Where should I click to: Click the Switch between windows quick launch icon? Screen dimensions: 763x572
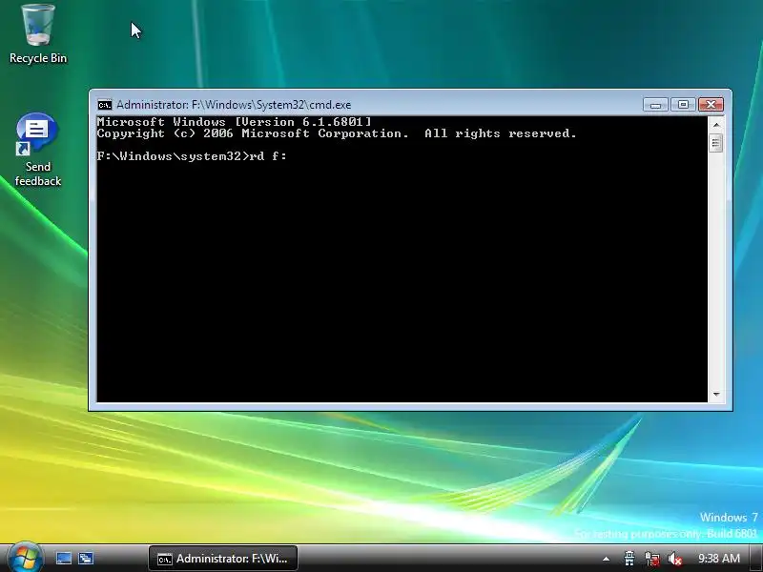86,559
